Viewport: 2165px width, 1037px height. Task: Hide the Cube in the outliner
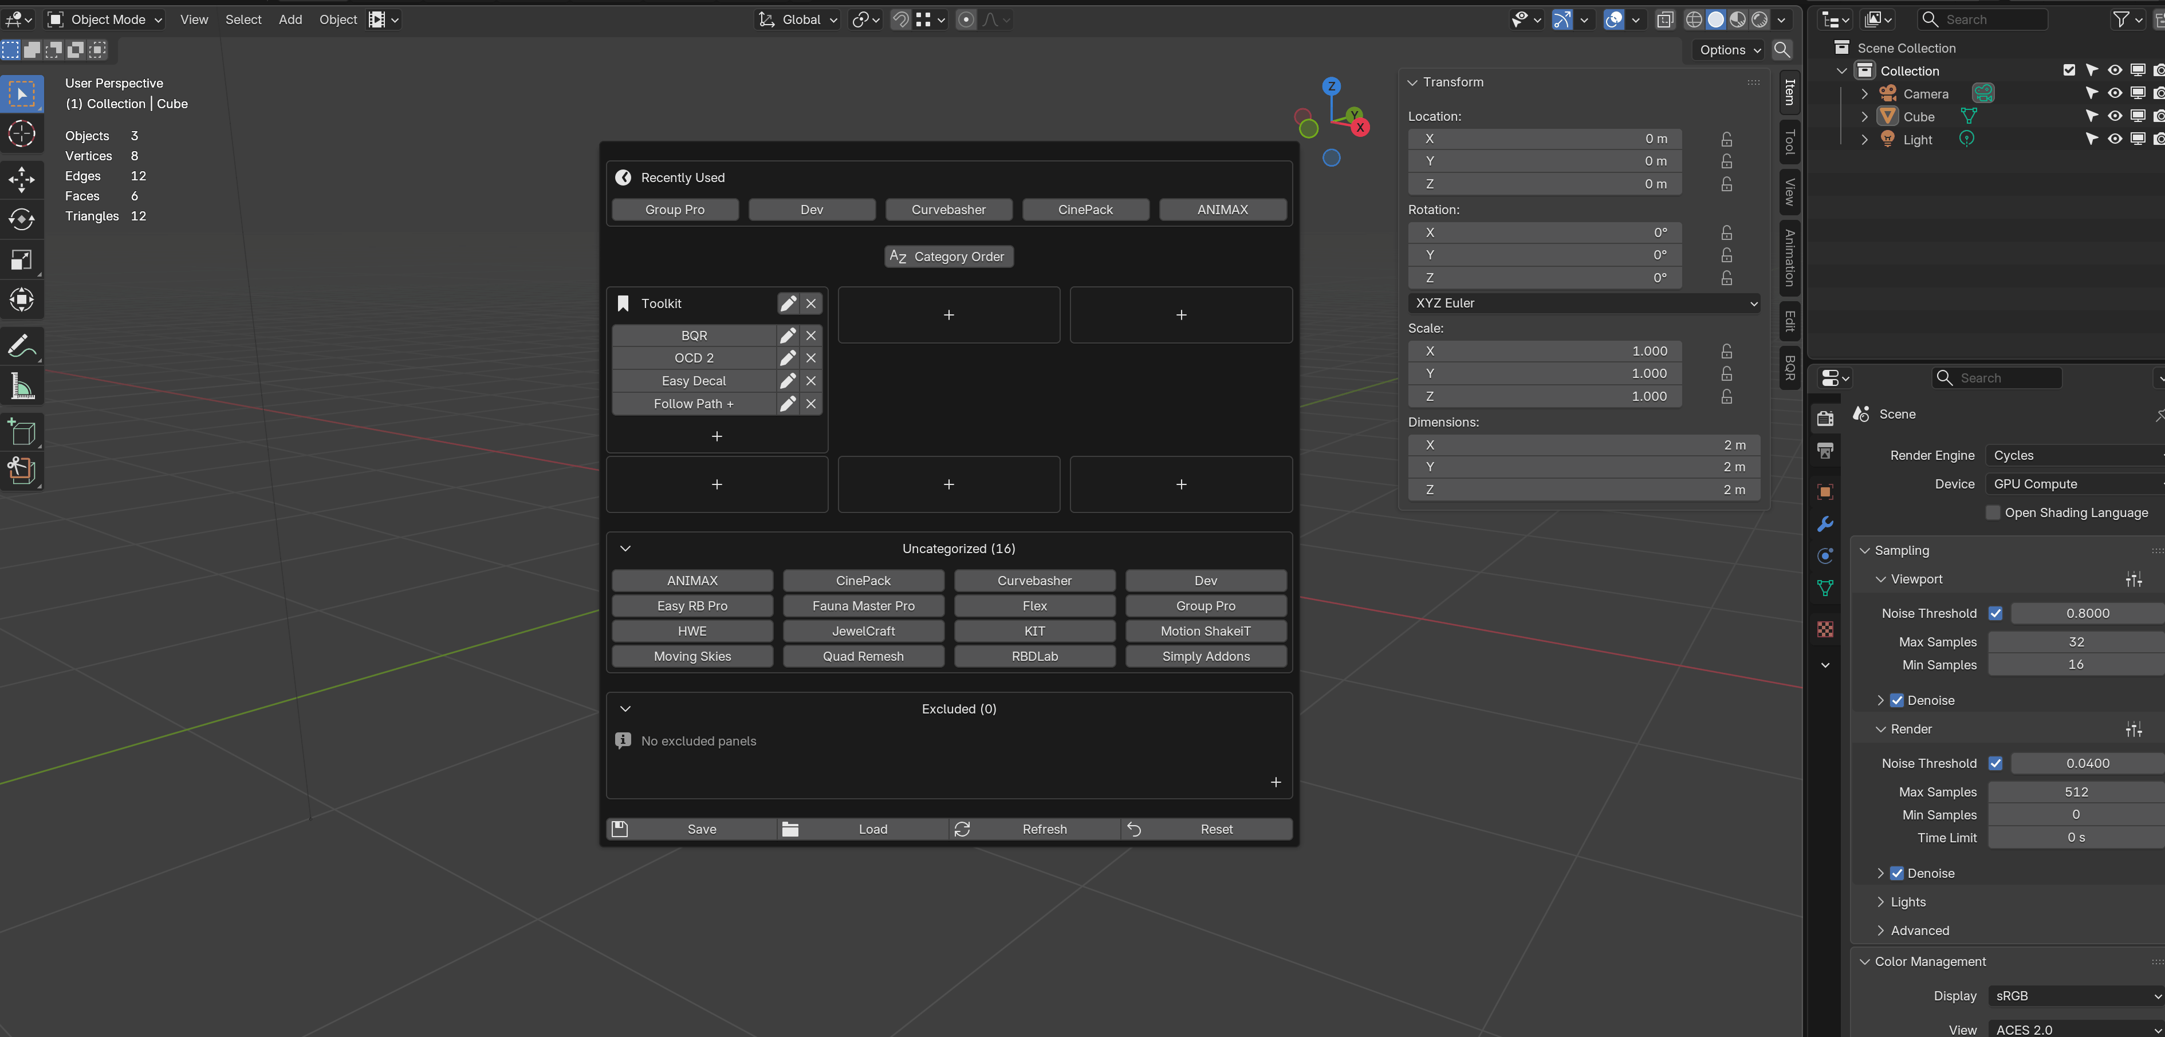click(2115, 117)
